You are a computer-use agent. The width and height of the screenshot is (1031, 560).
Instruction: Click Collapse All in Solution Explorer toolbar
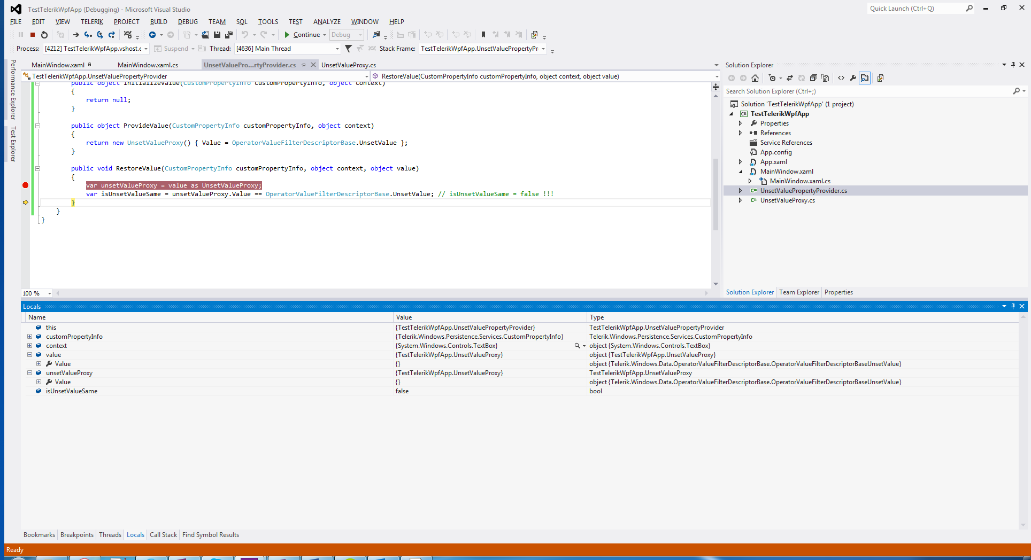813,78
